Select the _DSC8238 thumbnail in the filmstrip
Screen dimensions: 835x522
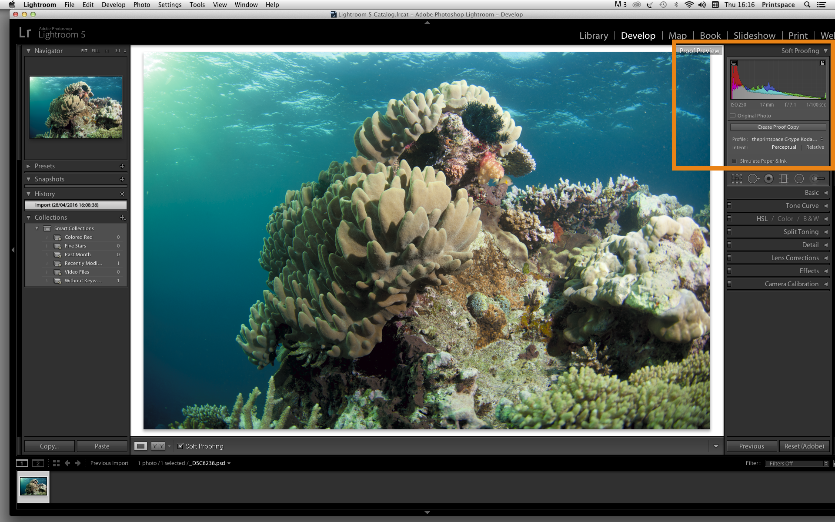point(33,487)
